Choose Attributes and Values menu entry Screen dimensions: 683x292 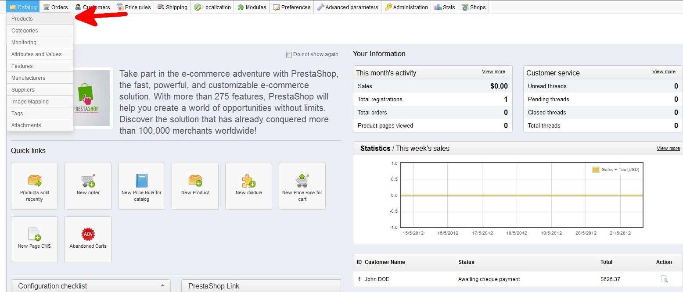pyautogui.click(x=40, y=54)
